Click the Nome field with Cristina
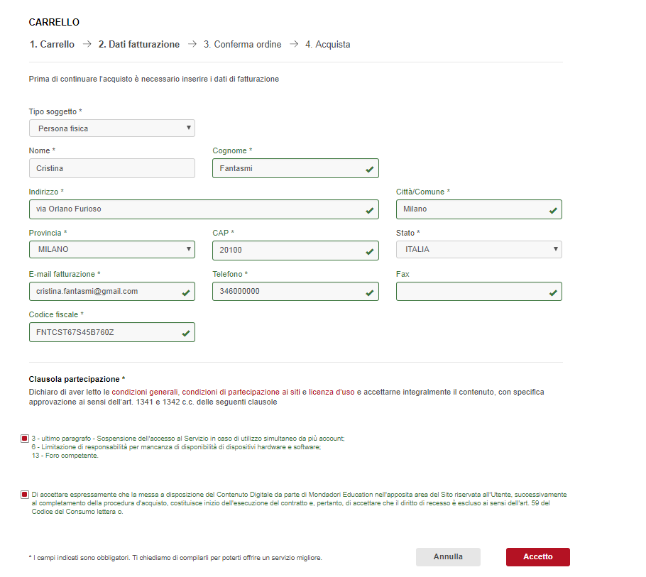The height and width of the screenshot is (577, 646). [x=112, y=168]
